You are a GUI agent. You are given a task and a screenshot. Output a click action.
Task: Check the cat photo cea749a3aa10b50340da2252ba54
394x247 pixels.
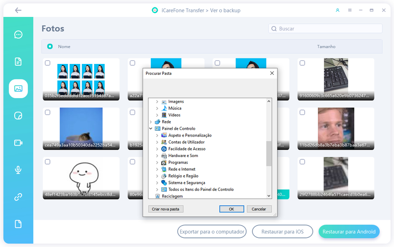point(48,112)
